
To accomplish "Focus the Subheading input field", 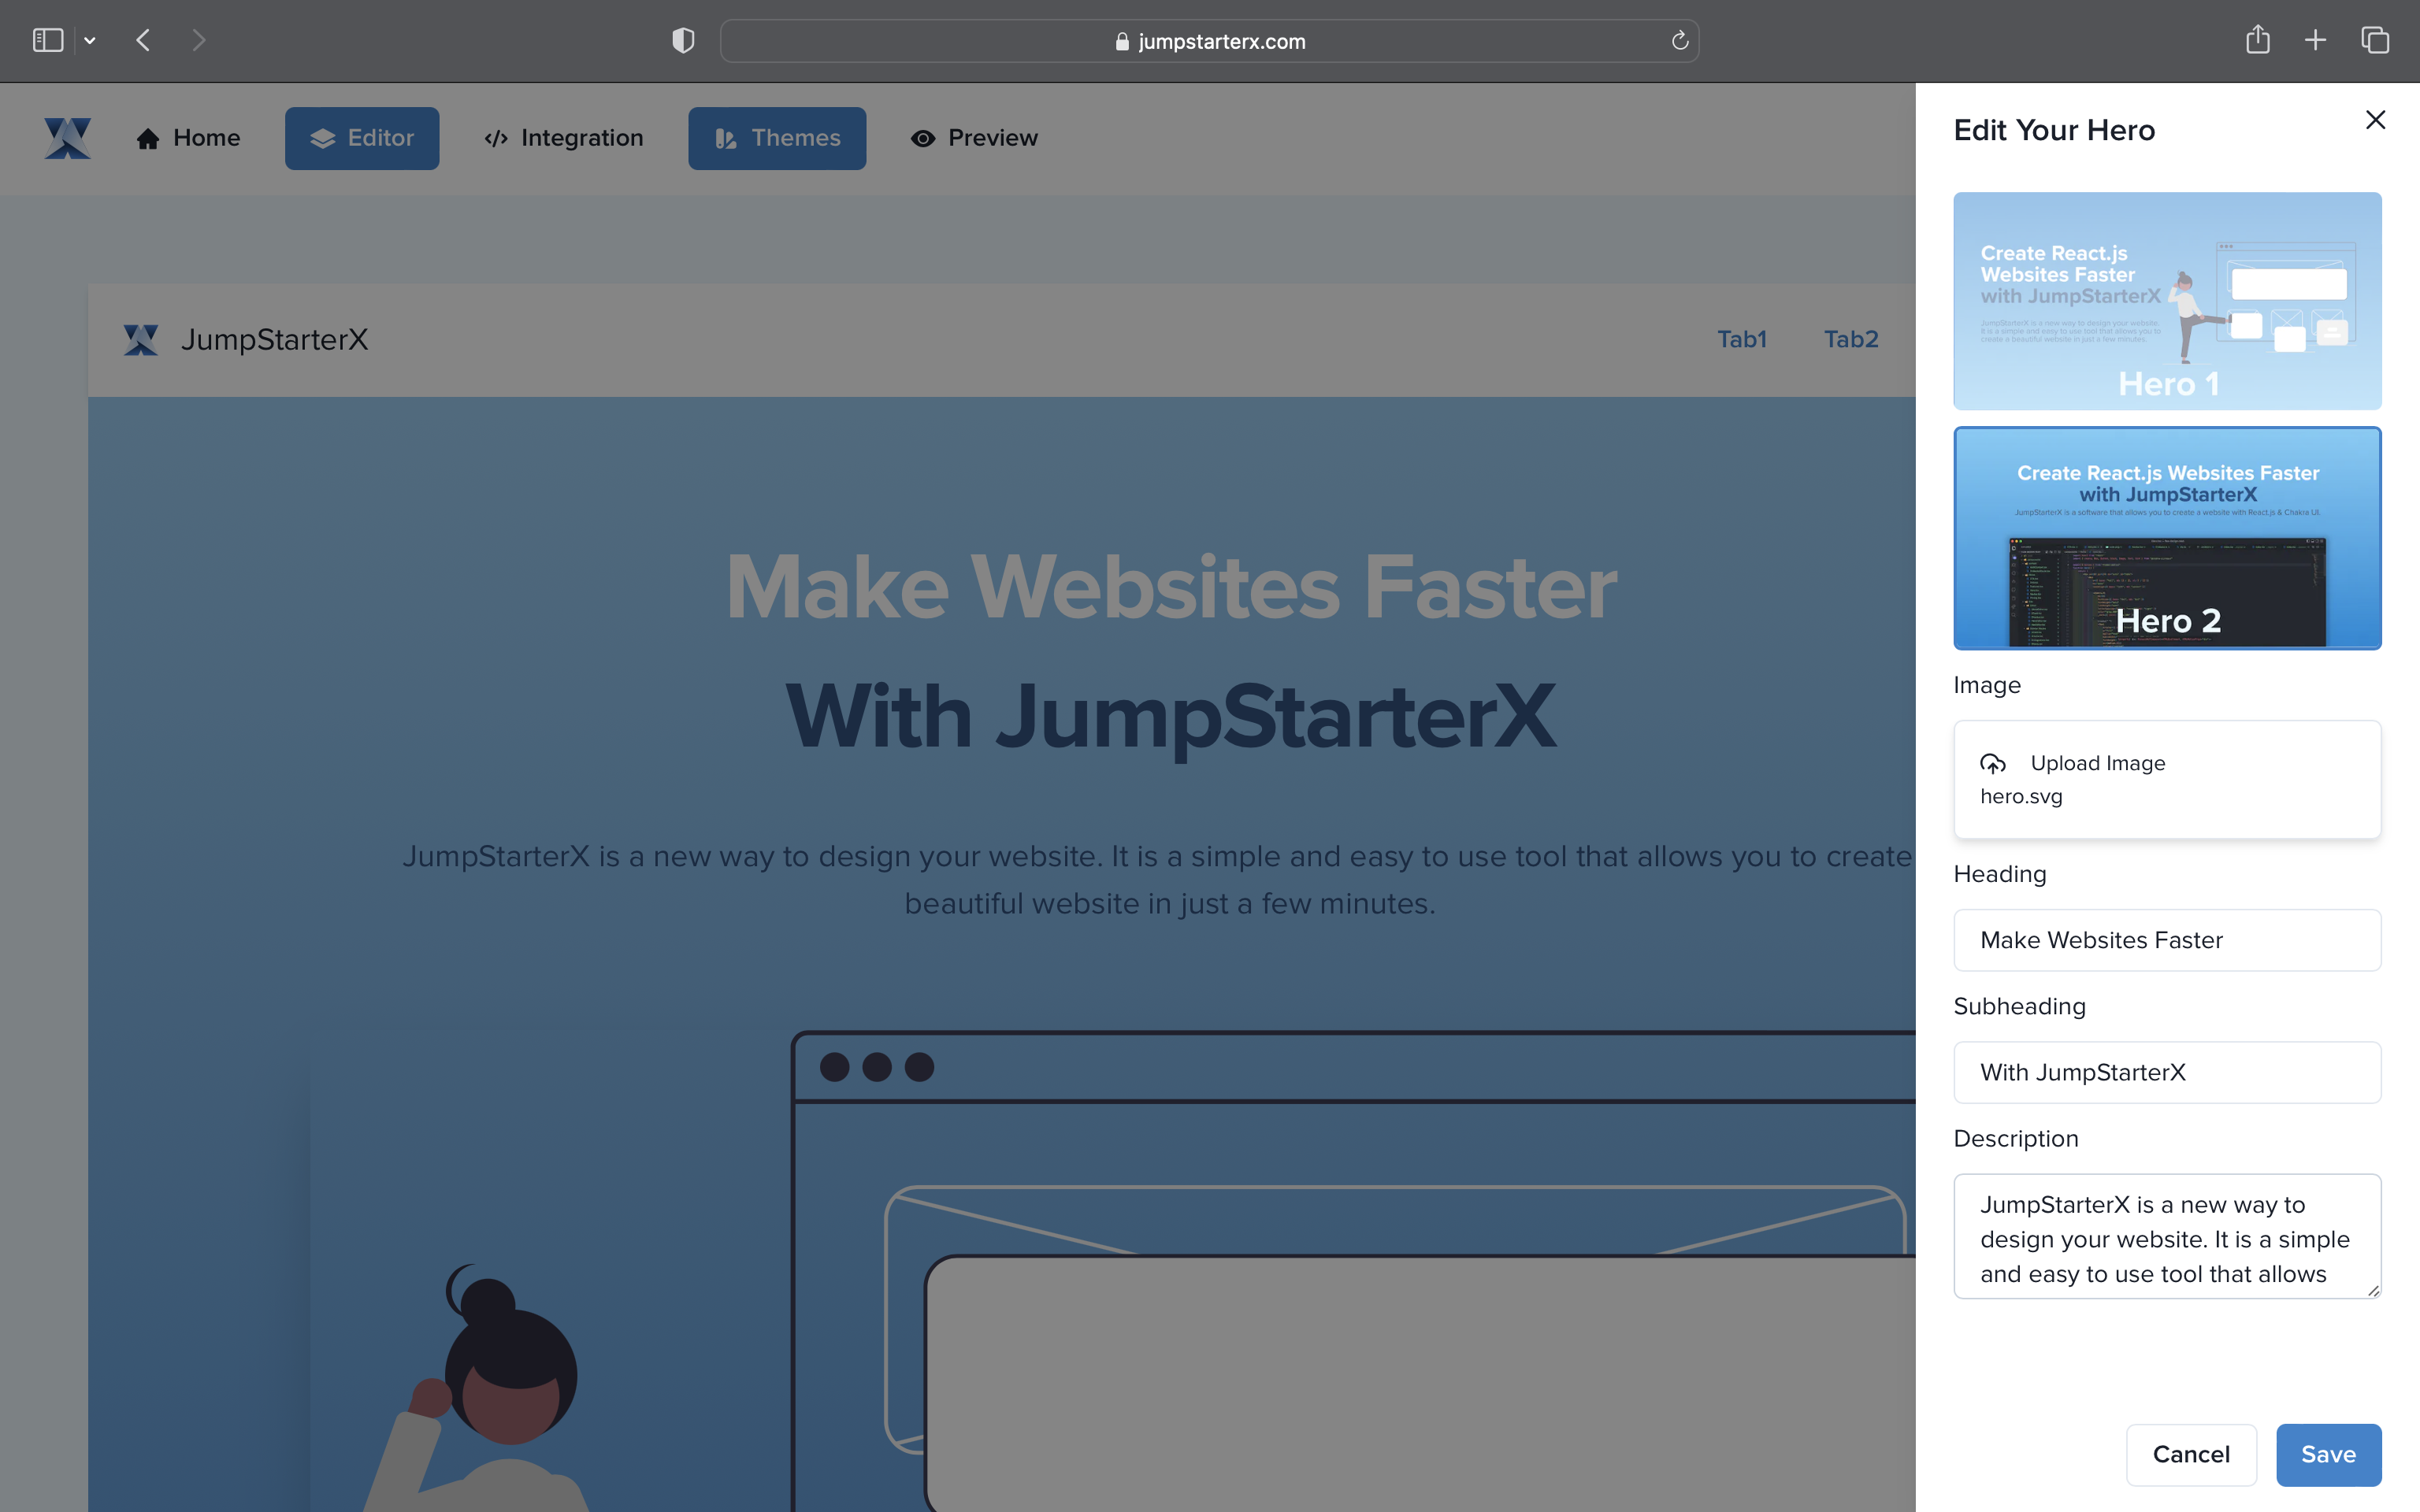I will (x=2167, y=1072).
